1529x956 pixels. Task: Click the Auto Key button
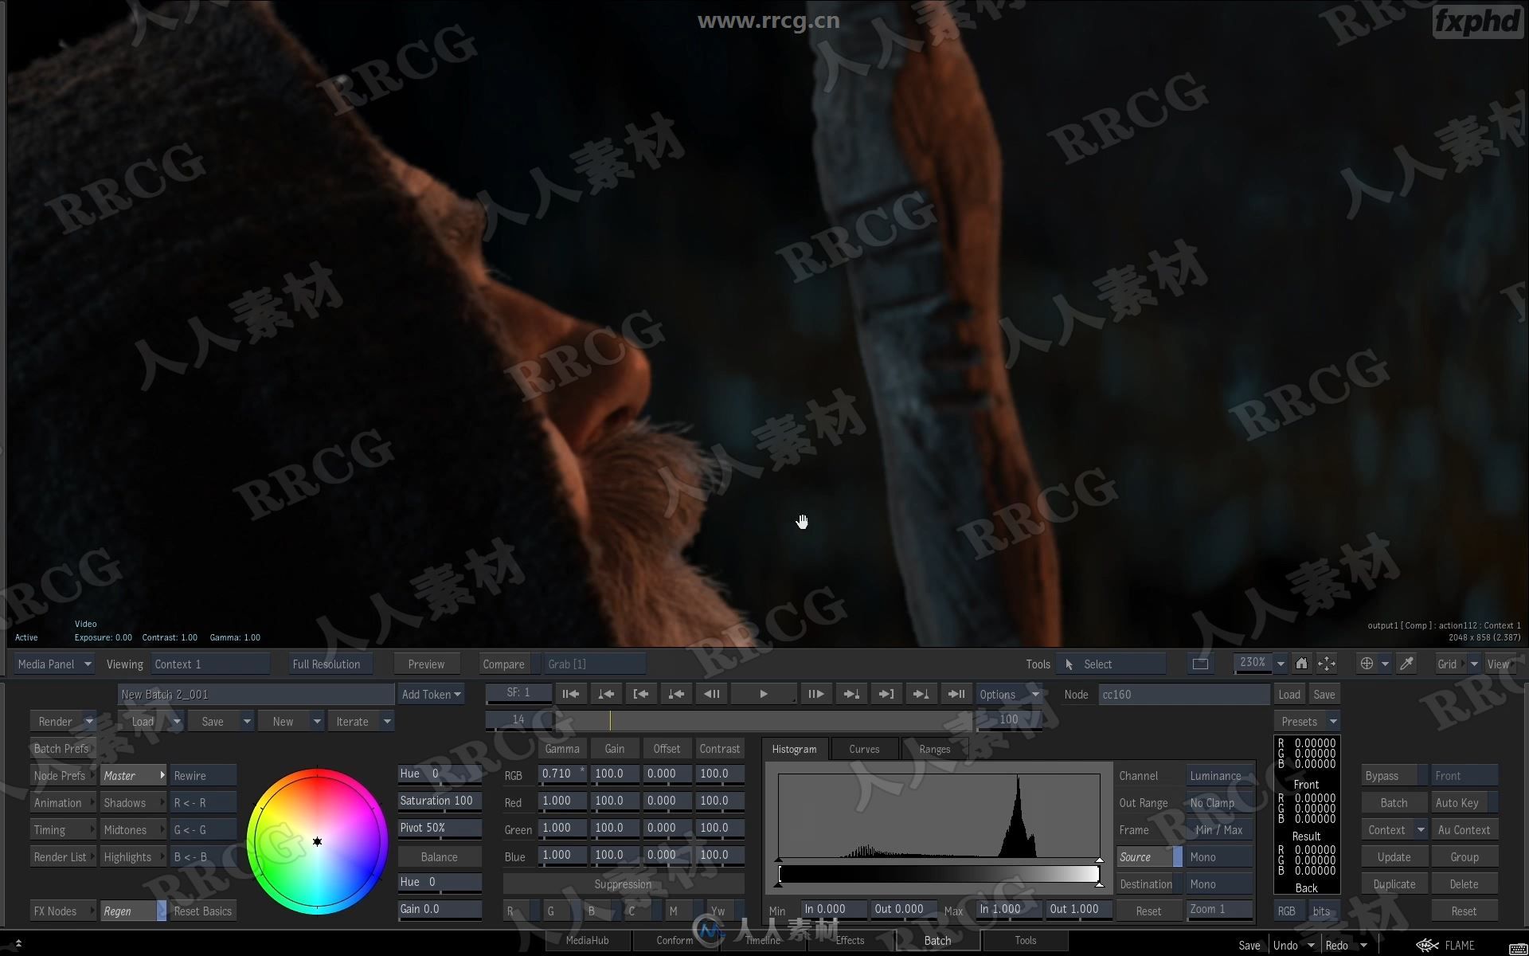(x=1454, y=801)
